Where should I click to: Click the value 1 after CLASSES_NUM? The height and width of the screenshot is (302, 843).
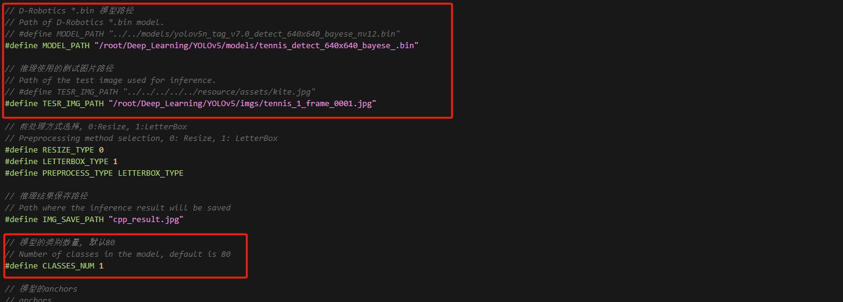coord(101,266)
